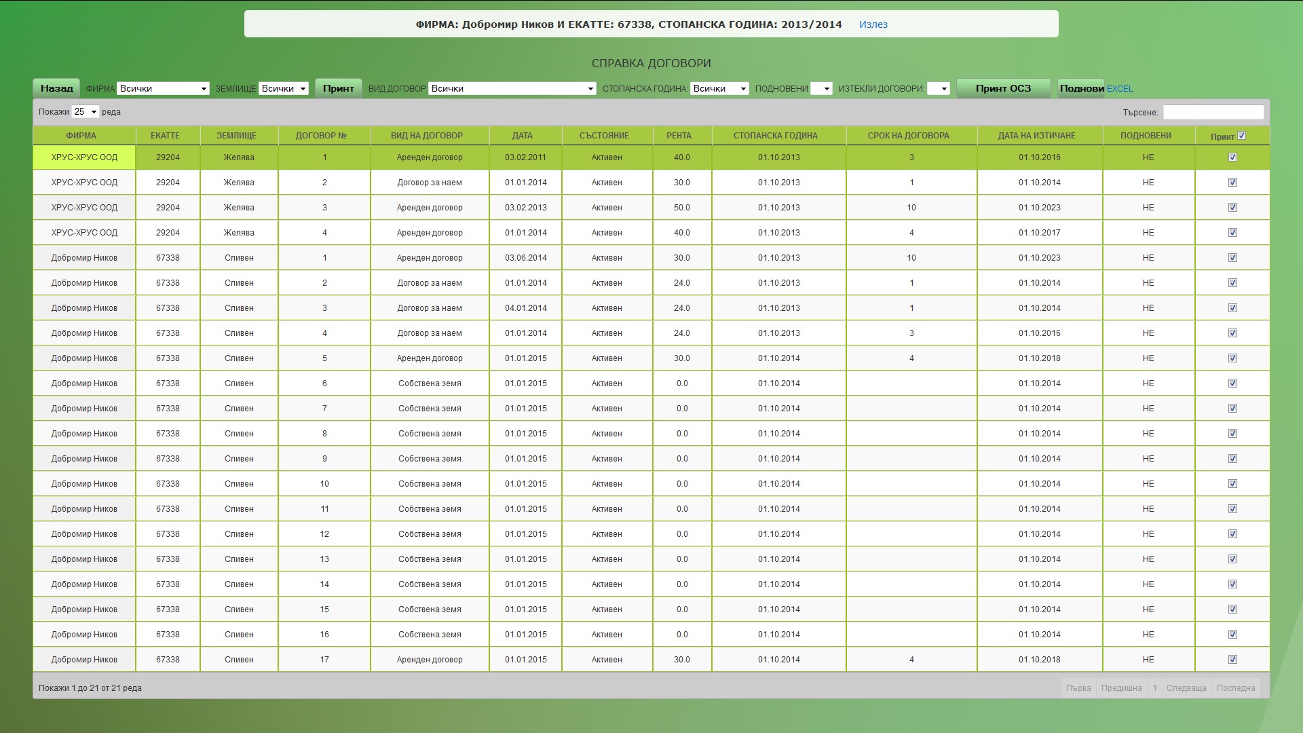Toggle print checkbox for Добромир Ников contract 1
1303x733 pixels.
[x=1232, y=258]
